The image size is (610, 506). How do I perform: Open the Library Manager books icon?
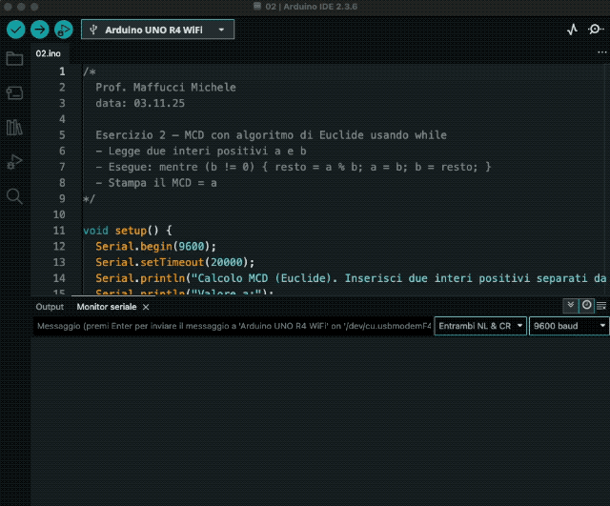[x=14, y=127]
